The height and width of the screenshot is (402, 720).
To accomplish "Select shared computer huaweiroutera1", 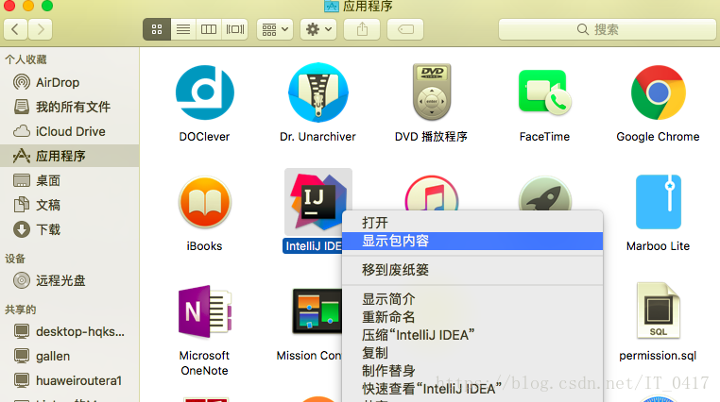I will (69, 380).
